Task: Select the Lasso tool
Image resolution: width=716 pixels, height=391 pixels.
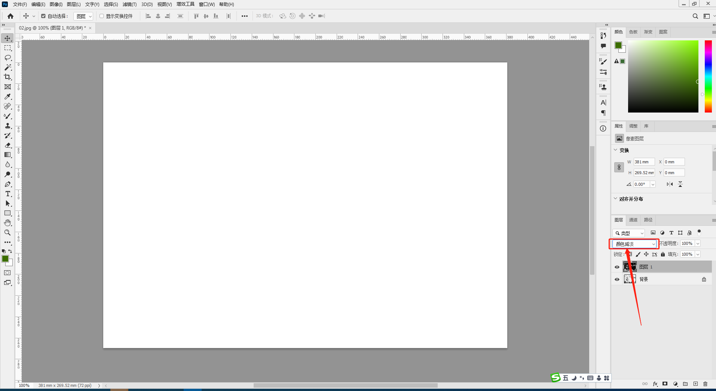Action: point(7,58)
